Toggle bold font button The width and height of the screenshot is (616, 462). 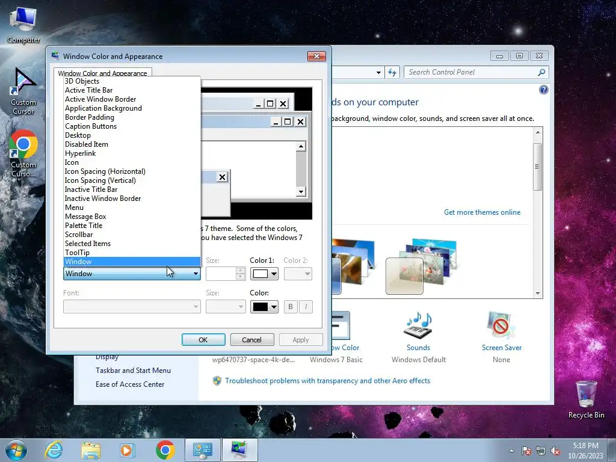tap(291, 306)
